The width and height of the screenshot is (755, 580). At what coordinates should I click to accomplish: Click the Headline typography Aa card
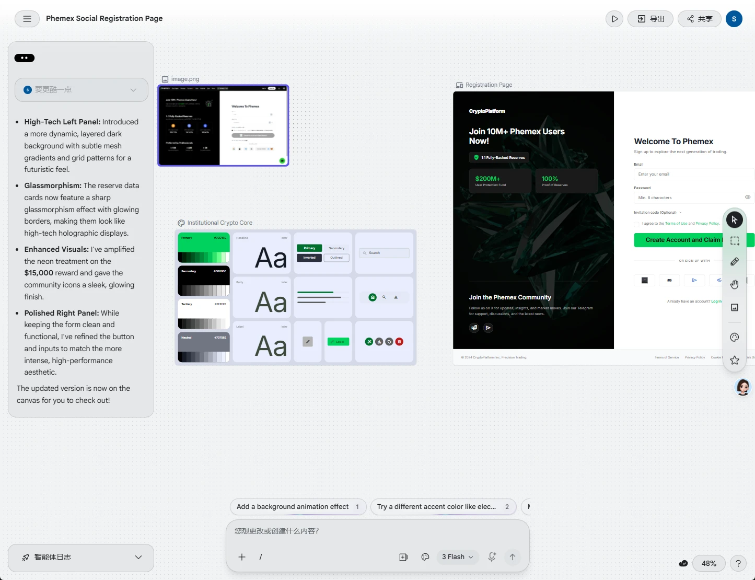261,253
